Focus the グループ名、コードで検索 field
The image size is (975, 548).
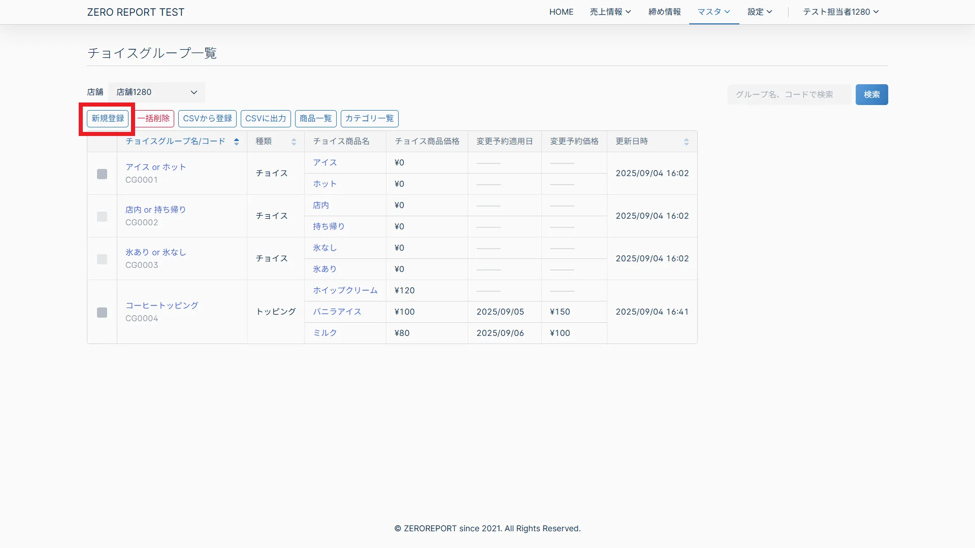pos(789,94)
